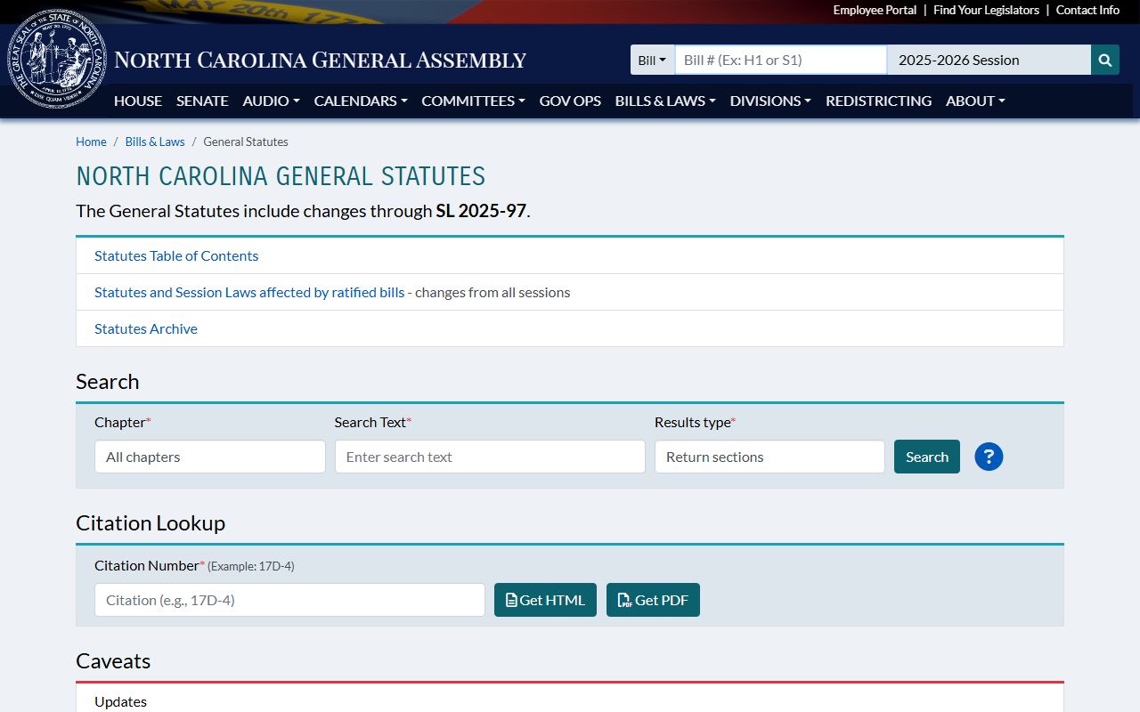1140x712 pixels.
Task: Click the North Carolina General Assembly title
Action: [321, 61]
